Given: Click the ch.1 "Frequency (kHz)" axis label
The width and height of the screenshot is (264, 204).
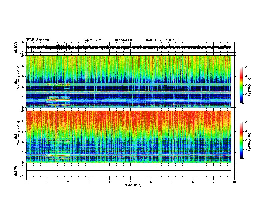Looking at the screenshot, I should 19,78.
